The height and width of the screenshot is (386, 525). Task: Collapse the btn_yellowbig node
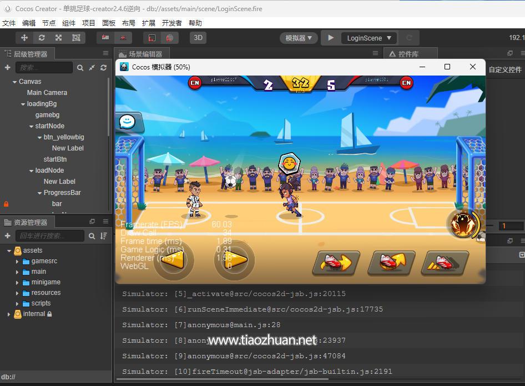click(39, 137)
